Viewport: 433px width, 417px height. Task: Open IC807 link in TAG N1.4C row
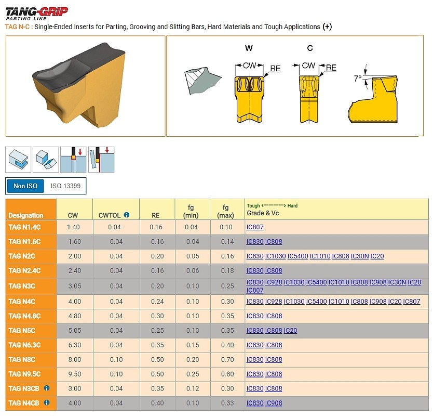255,227
